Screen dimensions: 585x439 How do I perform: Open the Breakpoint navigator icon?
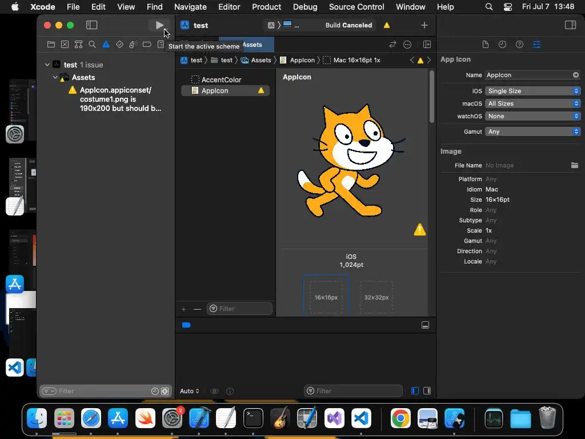tap(147, 45)
